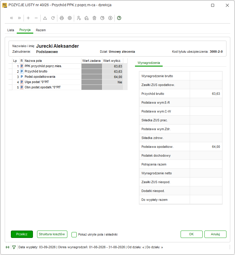Click the "Wart.zadana" column header
Screen dimensions: 235x255
pos(91,61)
